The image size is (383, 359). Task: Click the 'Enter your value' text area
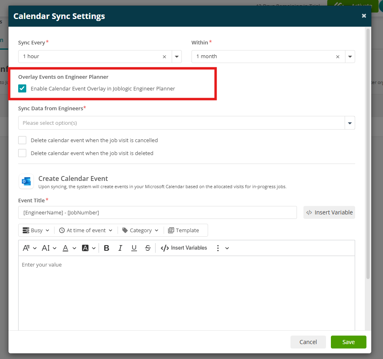click(187, 293)
